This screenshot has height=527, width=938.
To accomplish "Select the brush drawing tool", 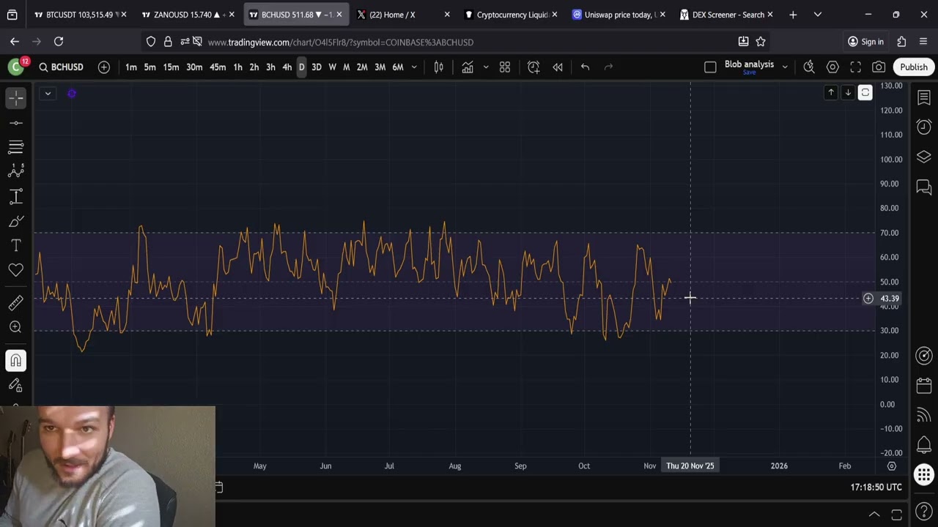I will pos(15,221).
